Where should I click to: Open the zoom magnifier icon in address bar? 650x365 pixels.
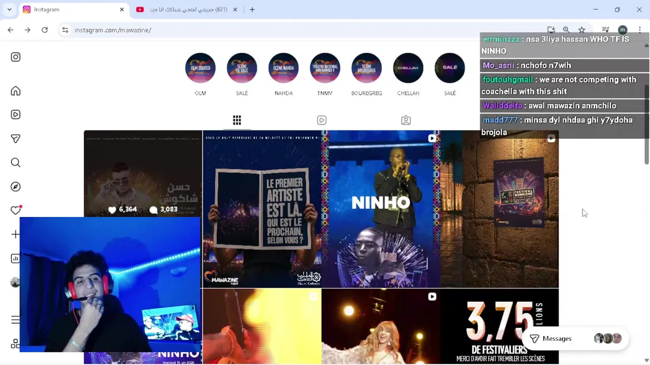[x=566, y=30]
